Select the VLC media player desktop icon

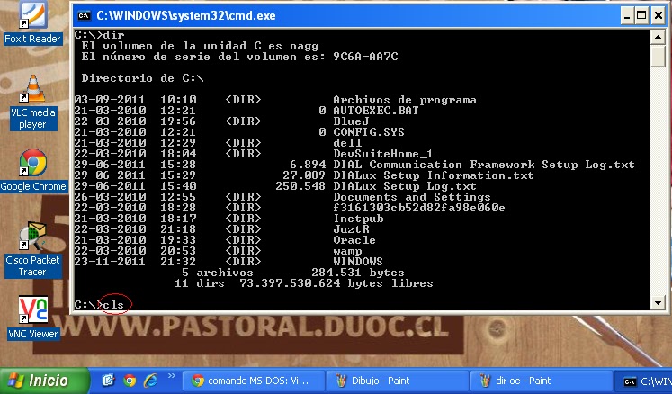click(33, 102)
